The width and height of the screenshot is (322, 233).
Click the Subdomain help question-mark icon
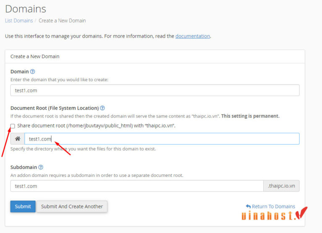coord(41,167)
